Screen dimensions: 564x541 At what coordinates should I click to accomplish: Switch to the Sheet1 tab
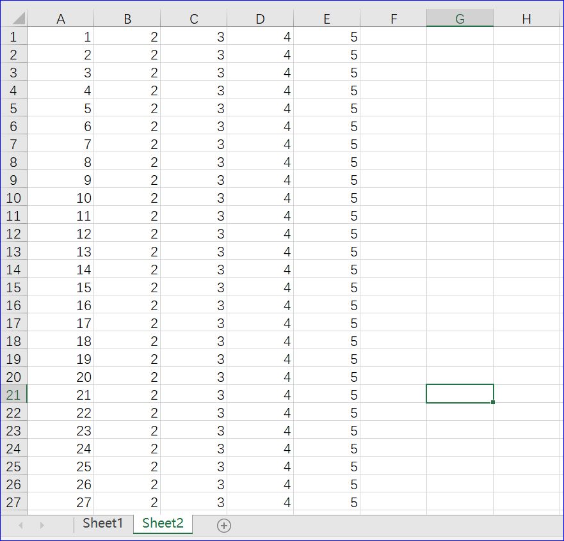[103, 523]
